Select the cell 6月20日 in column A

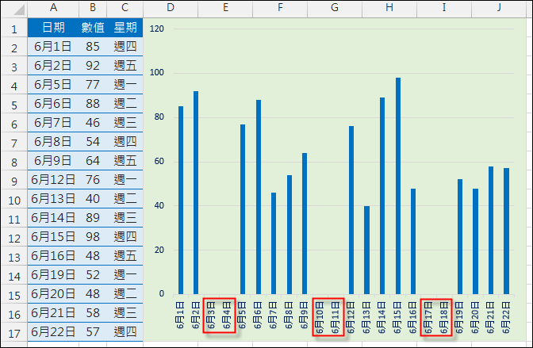pos(53,294)
